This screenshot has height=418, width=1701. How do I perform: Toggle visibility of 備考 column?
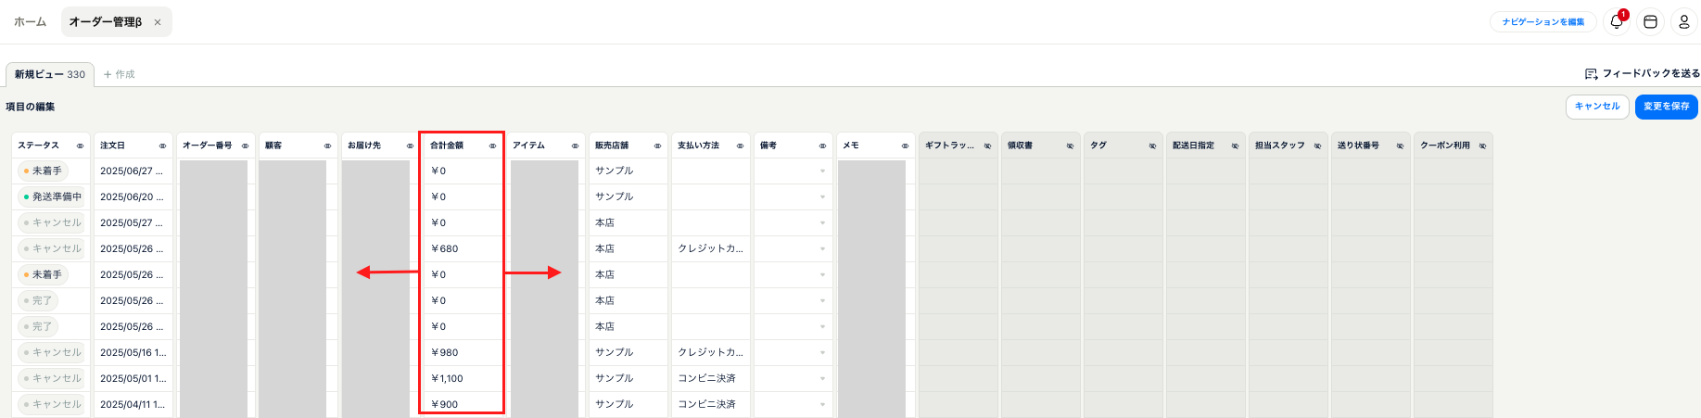(x=822, y=146)
